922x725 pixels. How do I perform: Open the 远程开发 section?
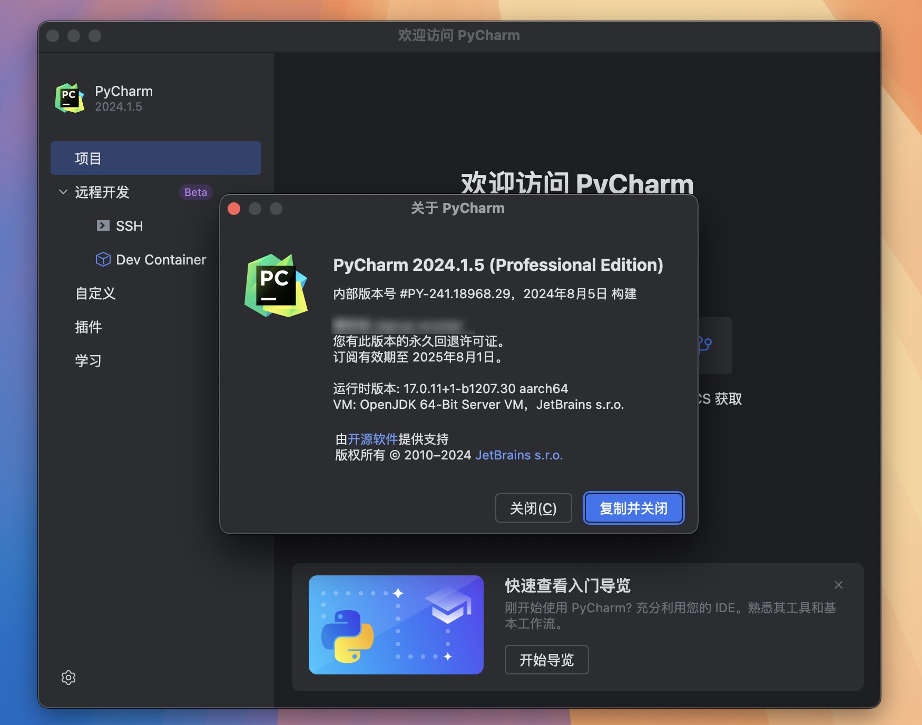102,192
